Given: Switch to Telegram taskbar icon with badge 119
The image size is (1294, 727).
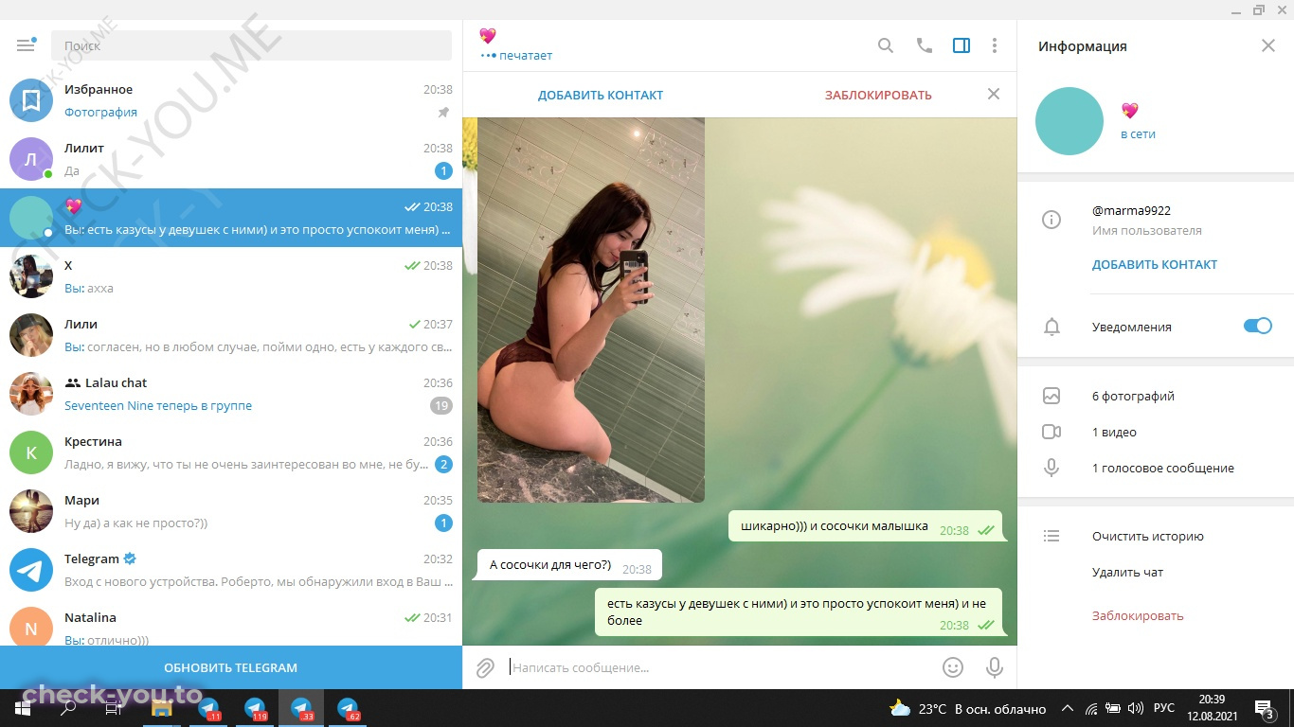Looking at the screenshot, I should 255,708.
